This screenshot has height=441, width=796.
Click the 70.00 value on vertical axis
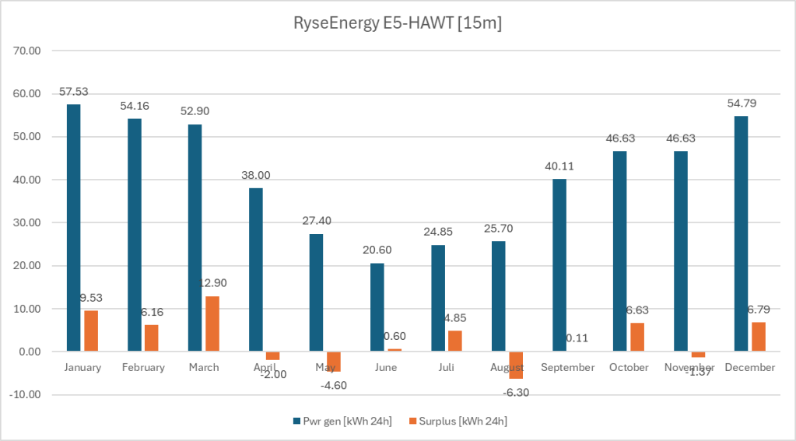point(26,51)
